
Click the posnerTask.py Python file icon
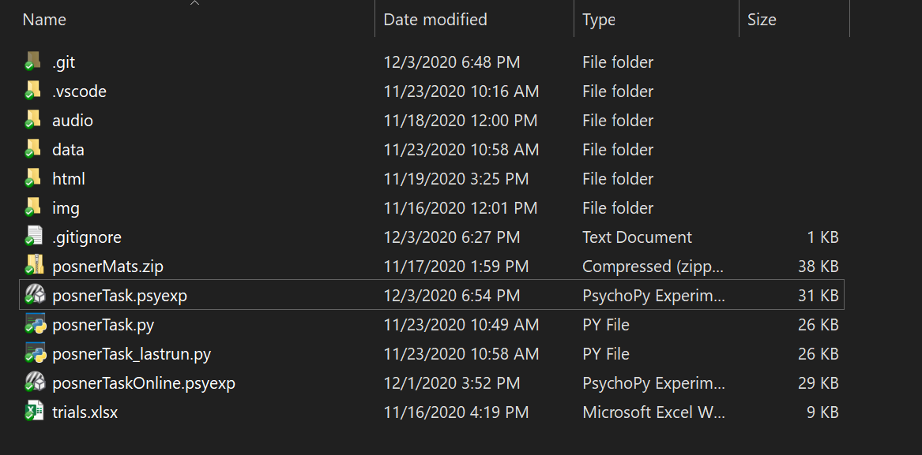(x=34, y=324)
